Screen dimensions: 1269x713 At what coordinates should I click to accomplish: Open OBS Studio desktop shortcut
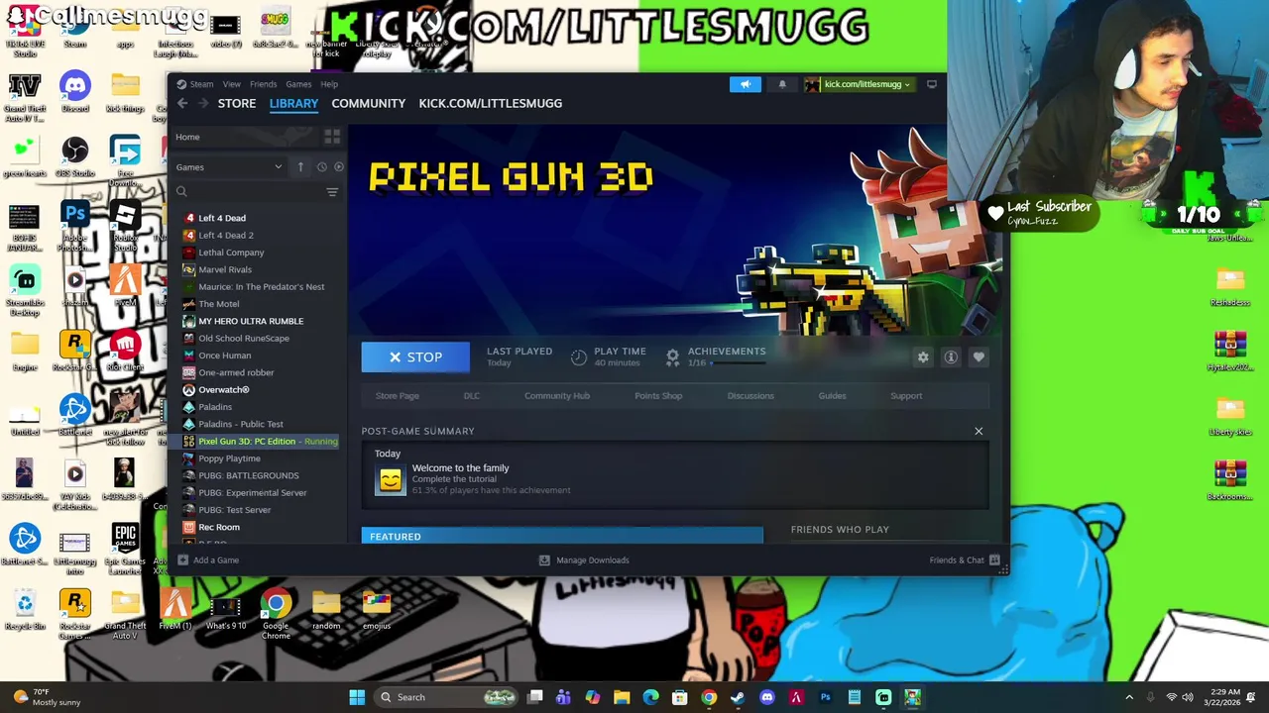(74, 156)
